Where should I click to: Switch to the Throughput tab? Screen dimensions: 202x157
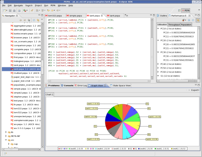[x=174, y=25]
